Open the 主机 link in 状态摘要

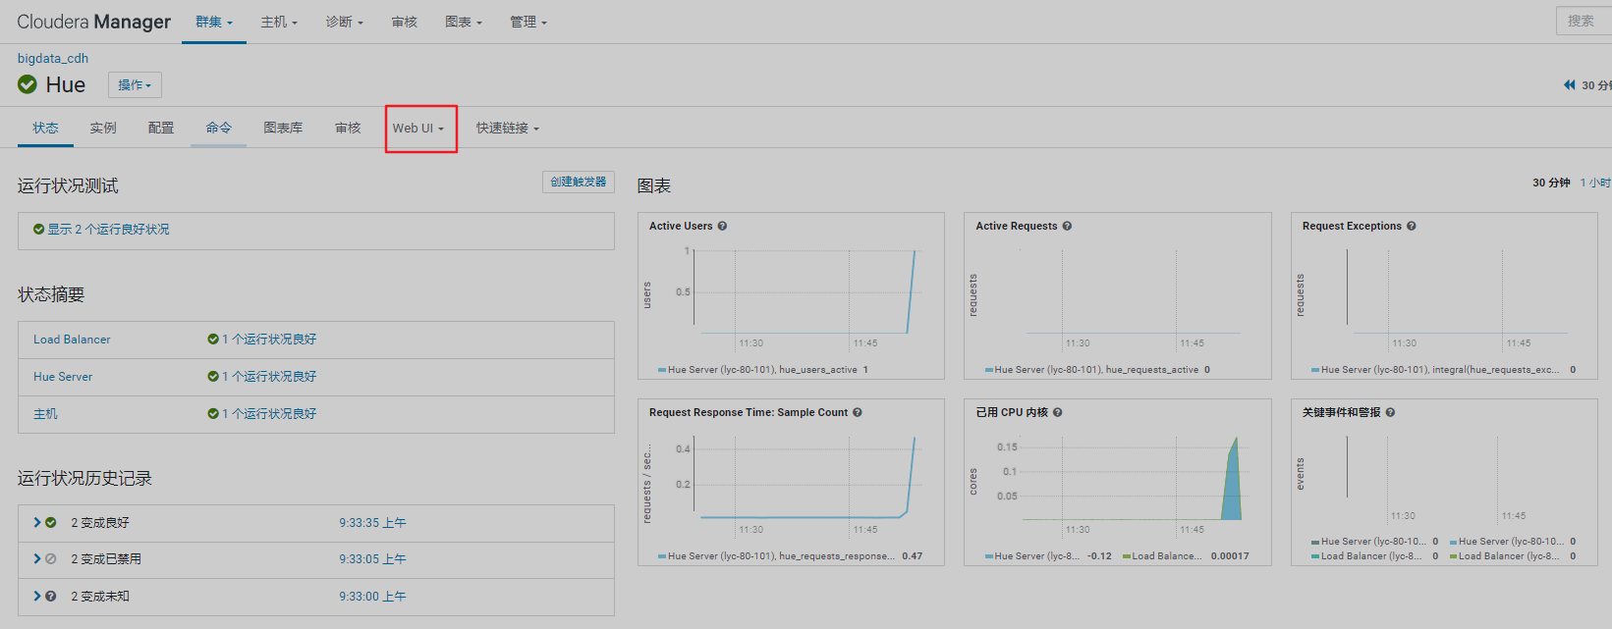[45, 414]
